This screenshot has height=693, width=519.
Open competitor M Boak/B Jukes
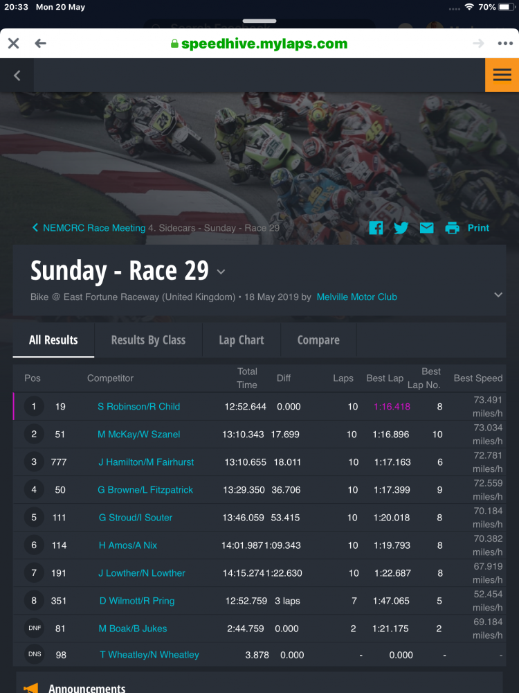[x=132, y=629]
